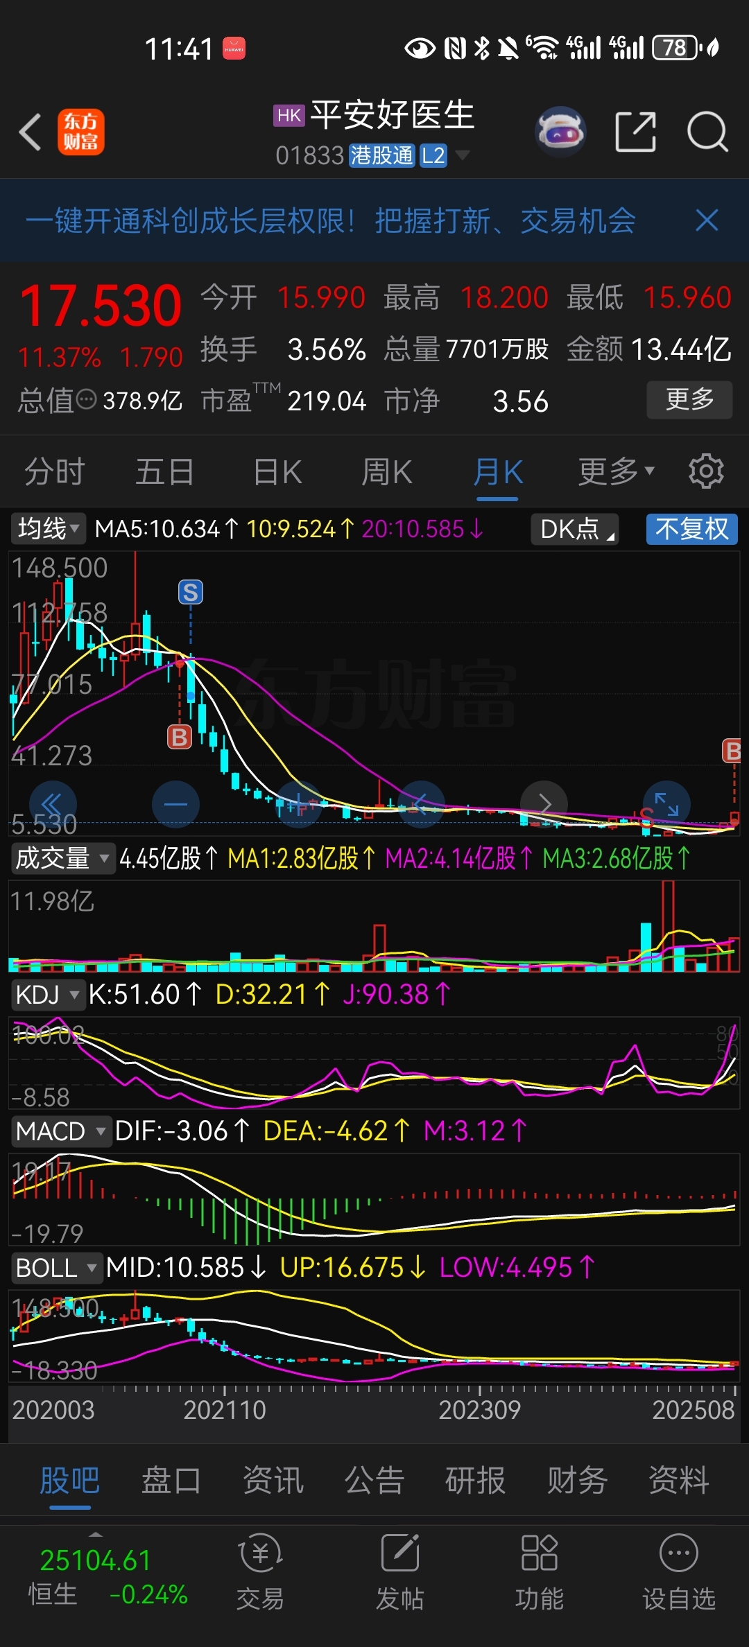Open the 盘口 tab
The height and width of the screenshot is (1647, 749).
(x=171, y=1481)
